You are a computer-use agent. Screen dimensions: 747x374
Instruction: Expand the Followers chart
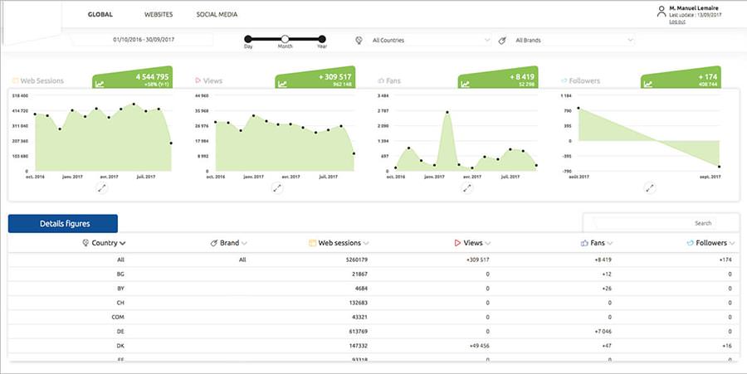click(650, 188)
